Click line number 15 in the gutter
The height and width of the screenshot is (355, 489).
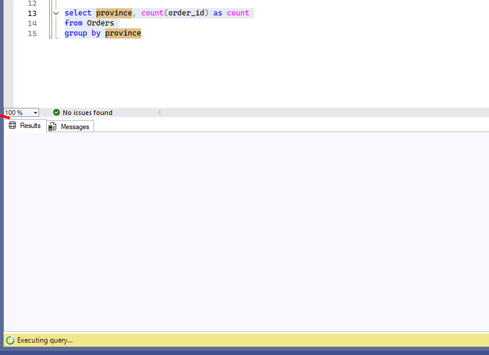(32, 33)
